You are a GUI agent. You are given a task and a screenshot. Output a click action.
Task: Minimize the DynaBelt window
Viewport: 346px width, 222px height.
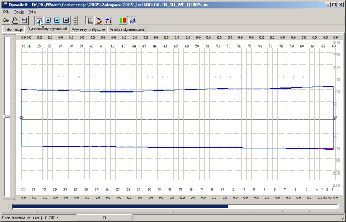[x=328, y=5]
